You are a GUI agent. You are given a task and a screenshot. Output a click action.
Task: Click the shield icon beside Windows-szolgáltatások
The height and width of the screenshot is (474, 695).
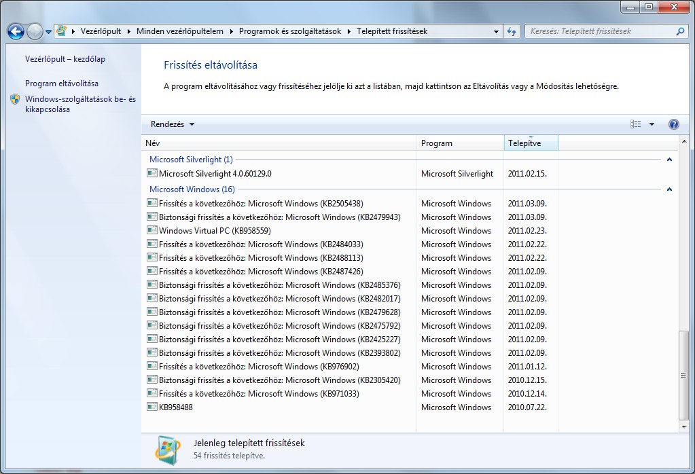15,99
